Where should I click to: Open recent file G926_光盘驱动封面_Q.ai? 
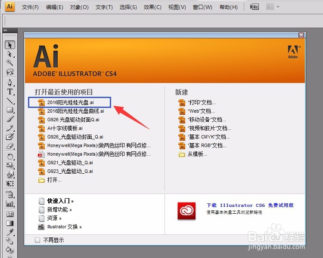click(71, 137)
